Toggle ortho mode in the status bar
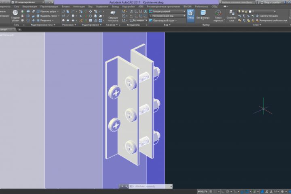 (x=223, y=192)
